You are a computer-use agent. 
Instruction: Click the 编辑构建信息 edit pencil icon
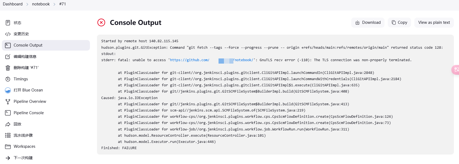(x=8, y=57)
